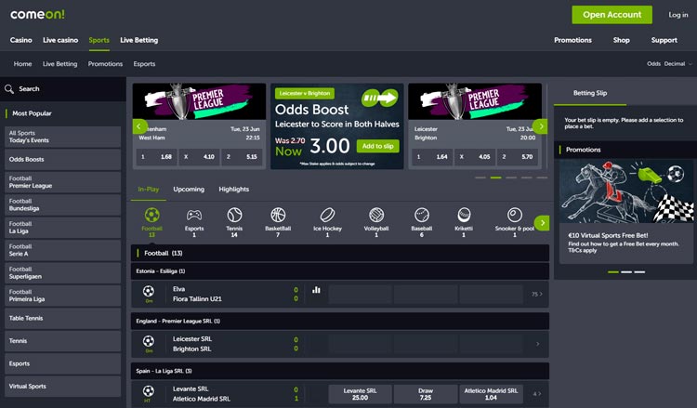697x408 pixels.
Task: Open Home in sub navigation
Action: [x=22, y=64]
